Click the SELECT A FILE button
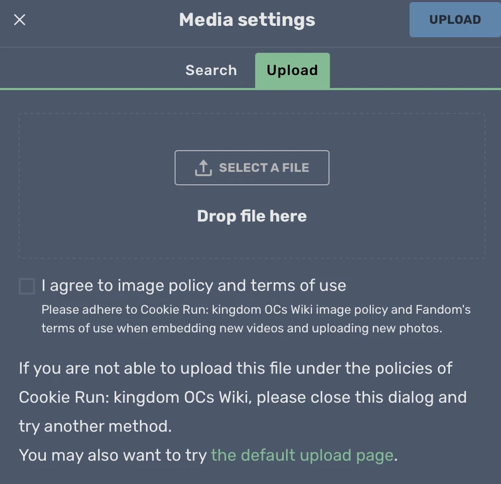 pos(252,168)
